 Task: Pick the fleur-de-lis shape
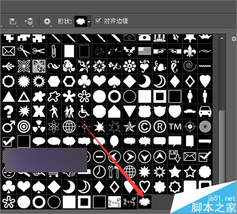(x=190, y=51)
